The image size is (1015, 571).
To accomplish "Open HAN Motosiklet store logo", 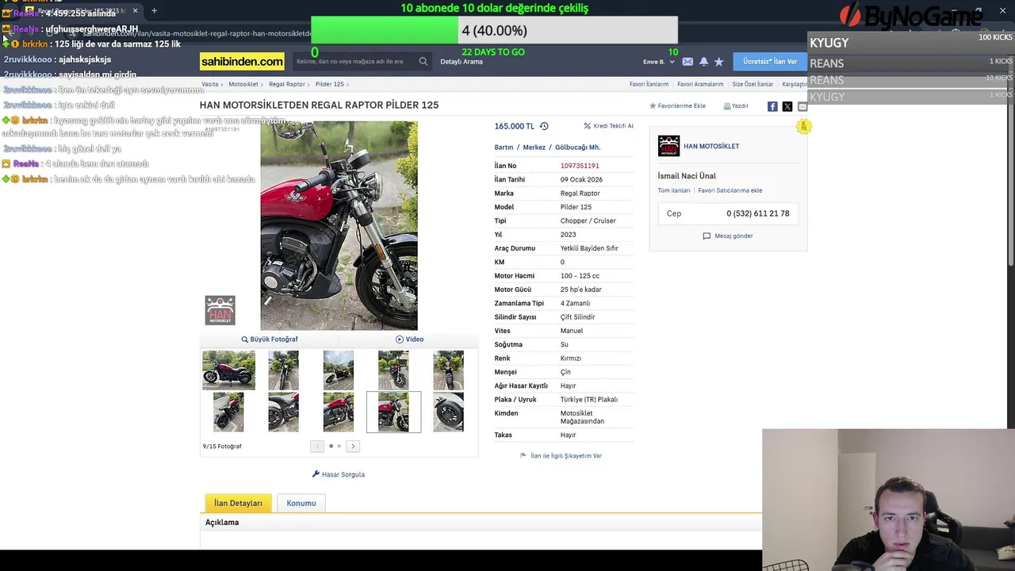I will tap(668, 146).
